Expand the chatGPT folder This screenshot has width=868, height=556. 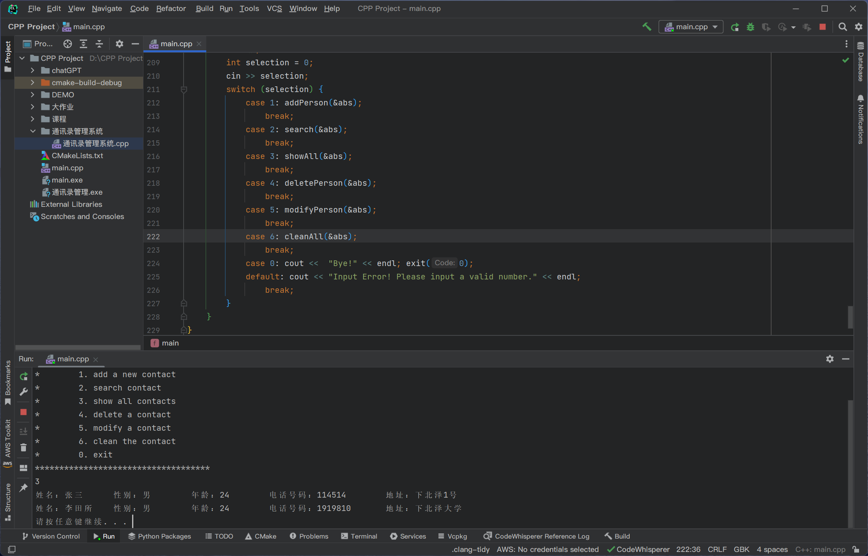(x=33, y=71)
